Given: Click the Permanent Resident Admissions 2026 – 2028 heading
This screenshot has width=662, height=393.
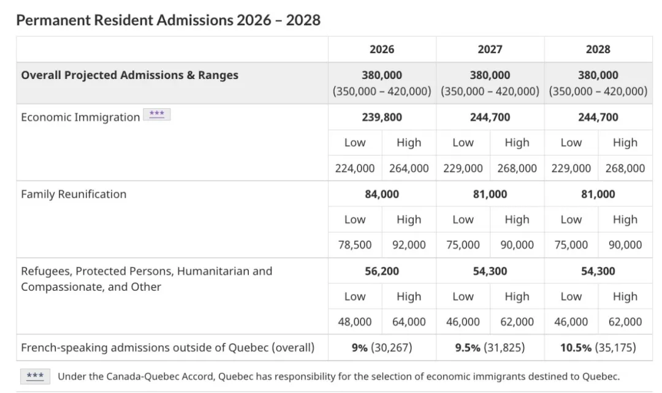Looking at the screenshot, I should pyautogui.click(x=168, y=20).
